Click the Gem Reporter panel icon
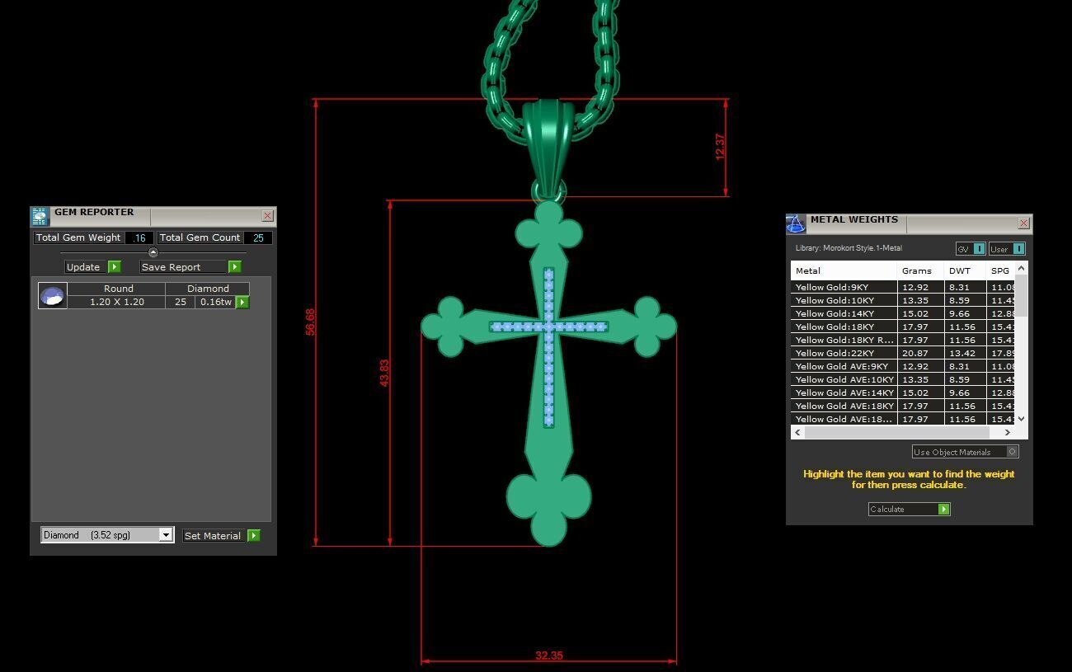The image size is (1072, 672). (x=40, y=217)
